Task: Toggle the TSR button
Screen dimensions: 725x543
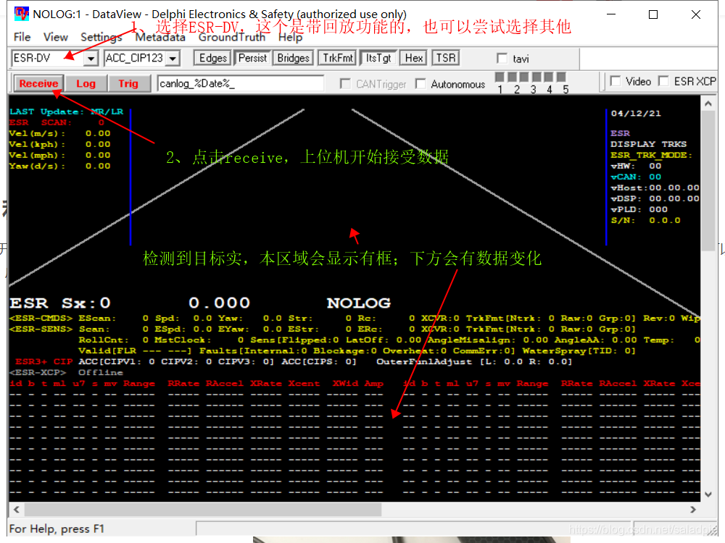Action: click(x=446, y=58)
